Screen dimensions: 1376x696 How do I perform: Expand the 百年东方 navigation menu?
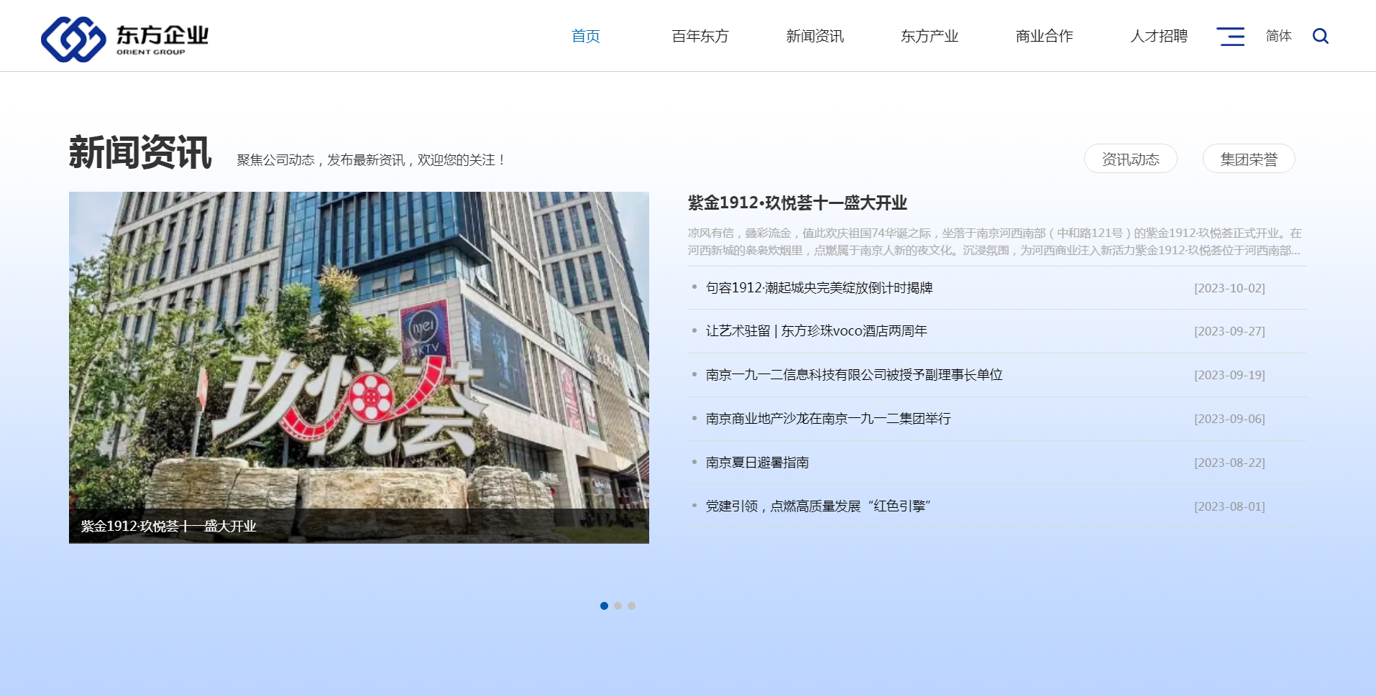point(700,36)
